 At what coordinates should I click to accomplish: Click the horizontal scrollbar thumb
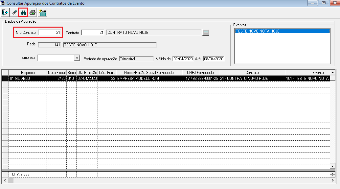pyautogui.click(x=11, y=180)
